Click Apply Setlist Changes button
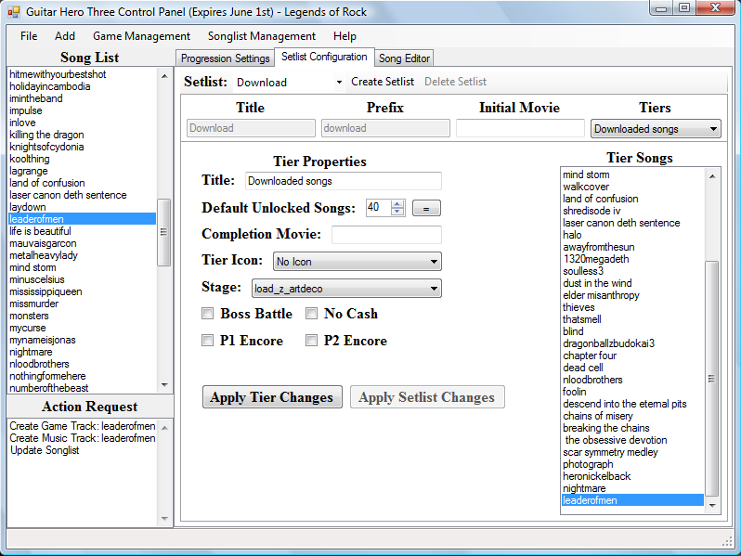Screen dimensions: 741x556 tap(427, 396)
